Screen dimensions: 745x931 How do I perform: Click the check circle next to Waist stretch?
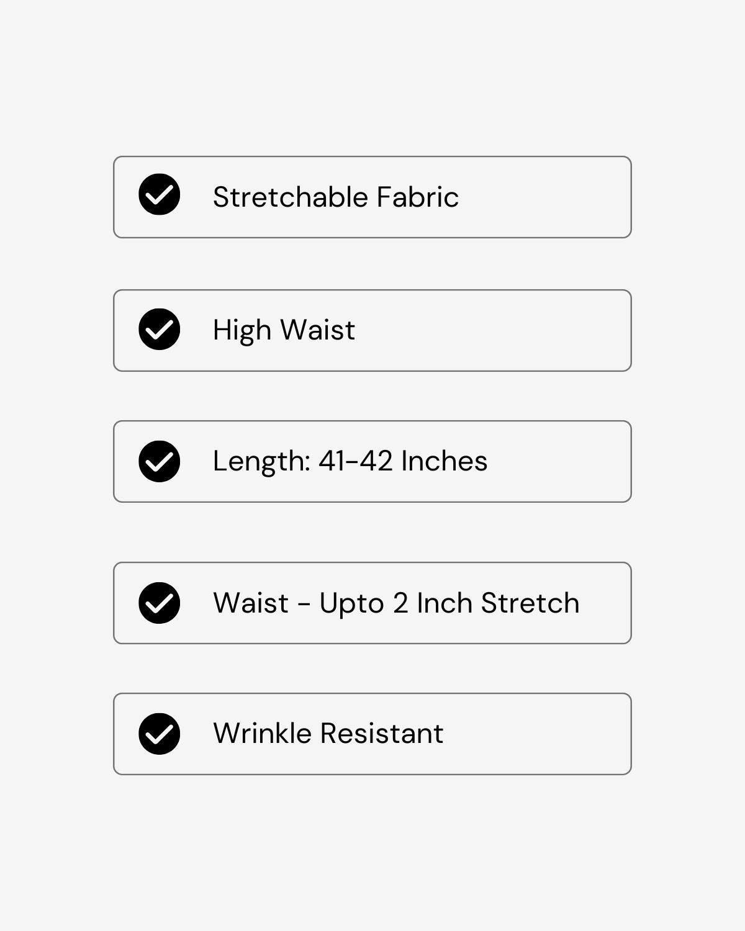(x=160, y=603)
